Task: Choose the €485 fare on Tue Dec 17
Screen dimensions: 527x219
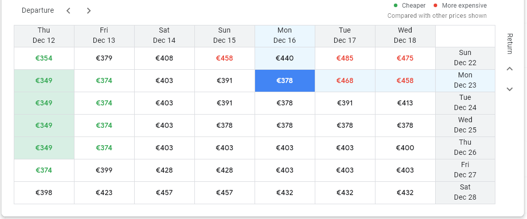Action: pyautogui.click(x=345, y=58)
